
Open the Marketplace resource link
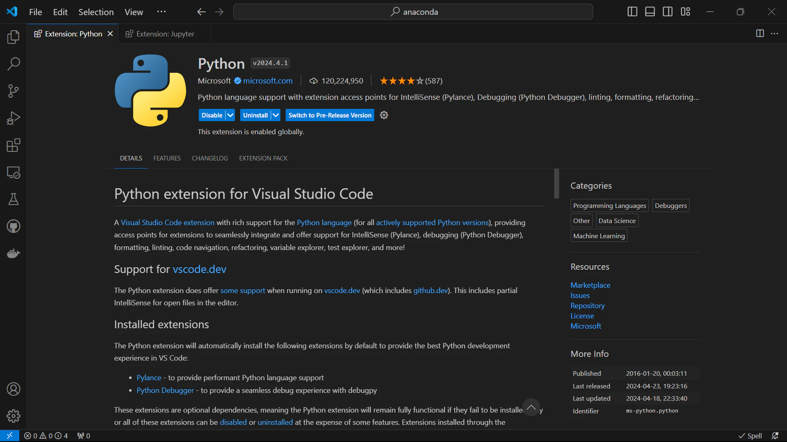(x=590, y=285)
